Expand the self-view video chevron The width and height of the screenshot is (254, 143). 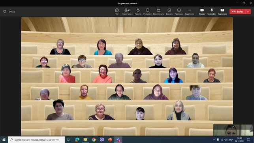click(233, 127)
